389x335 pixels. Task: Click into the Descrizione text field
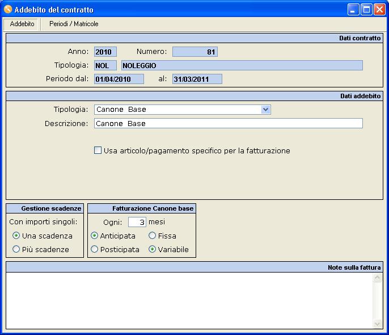(x=228, y=123)
